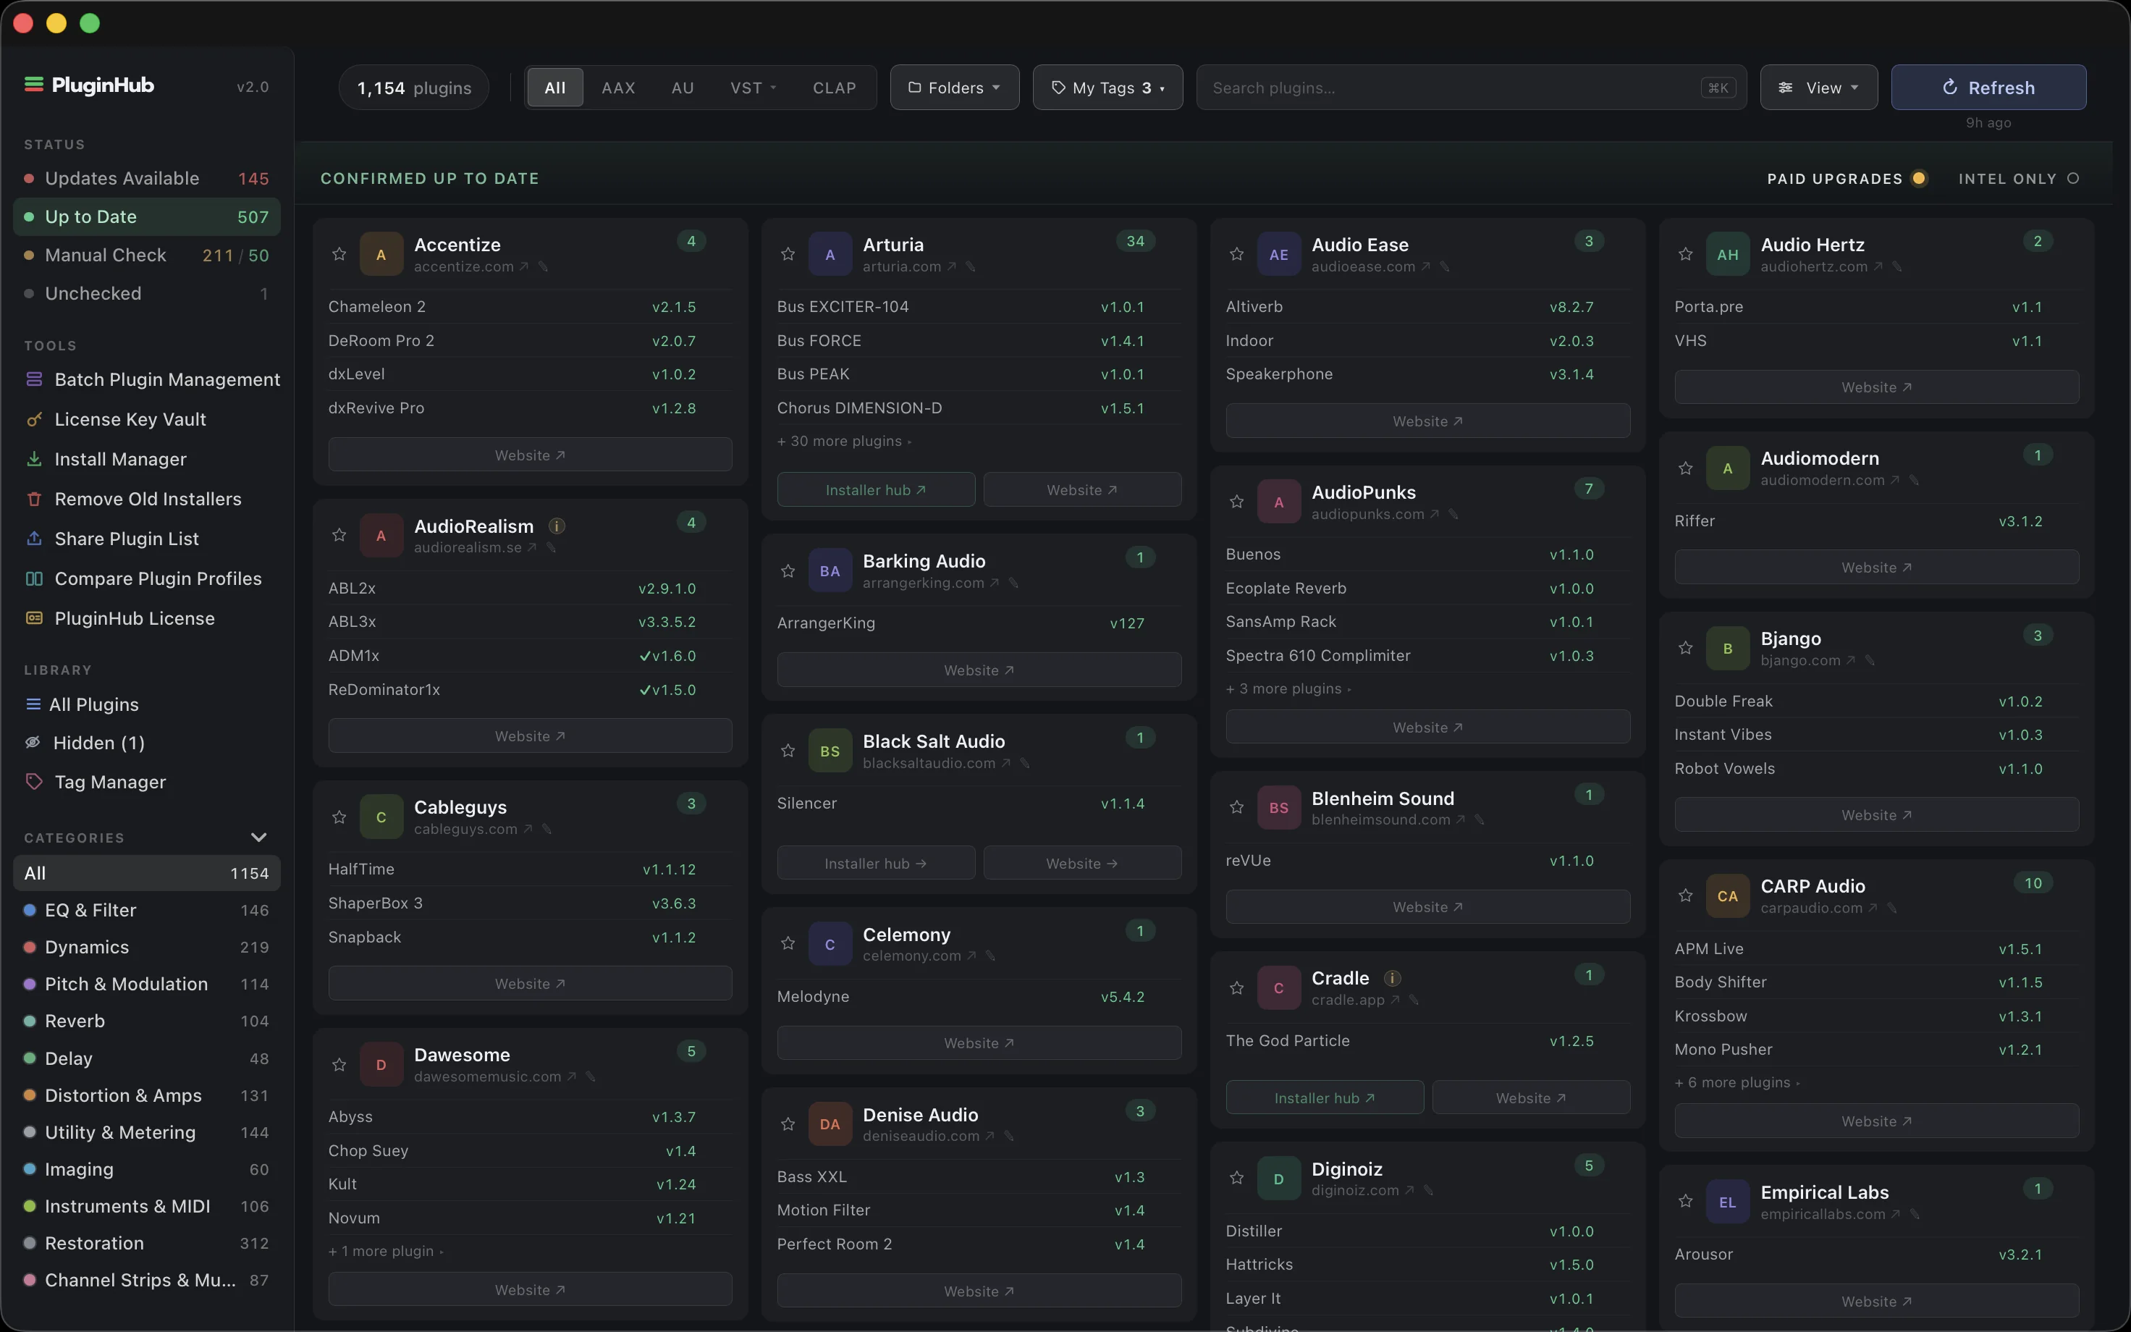Edit Celemony website pencil icon
2131x1332 pixels.
(x=991, y=956)
